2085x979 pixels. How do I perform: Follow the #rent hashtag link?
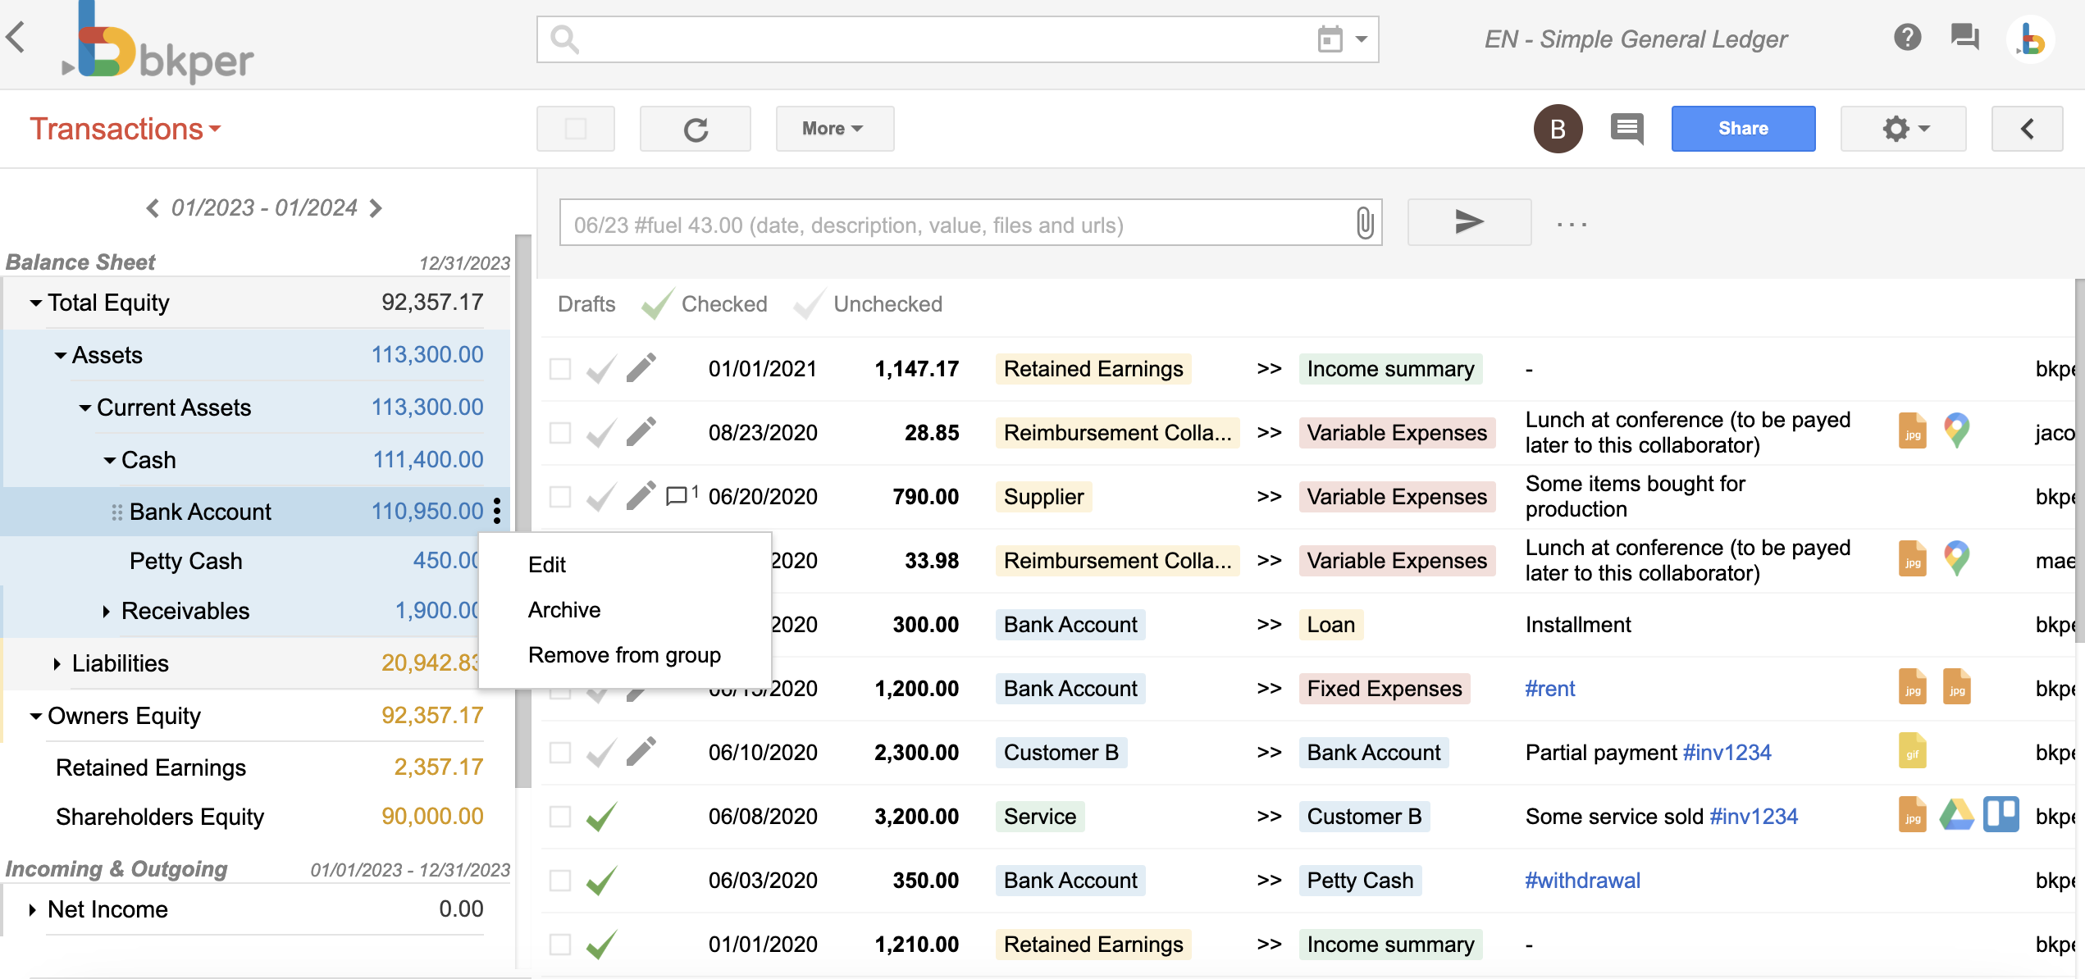click(1549, 688)
